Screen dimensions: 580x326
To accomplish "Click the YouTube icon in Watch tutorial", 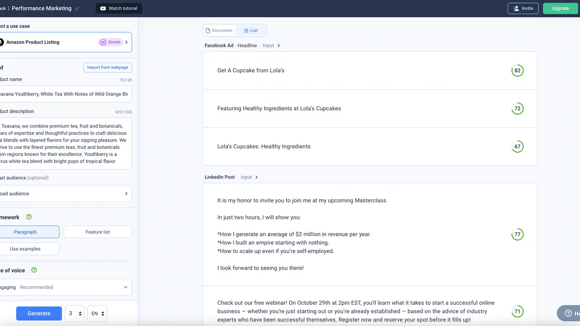I will point(103,9).
